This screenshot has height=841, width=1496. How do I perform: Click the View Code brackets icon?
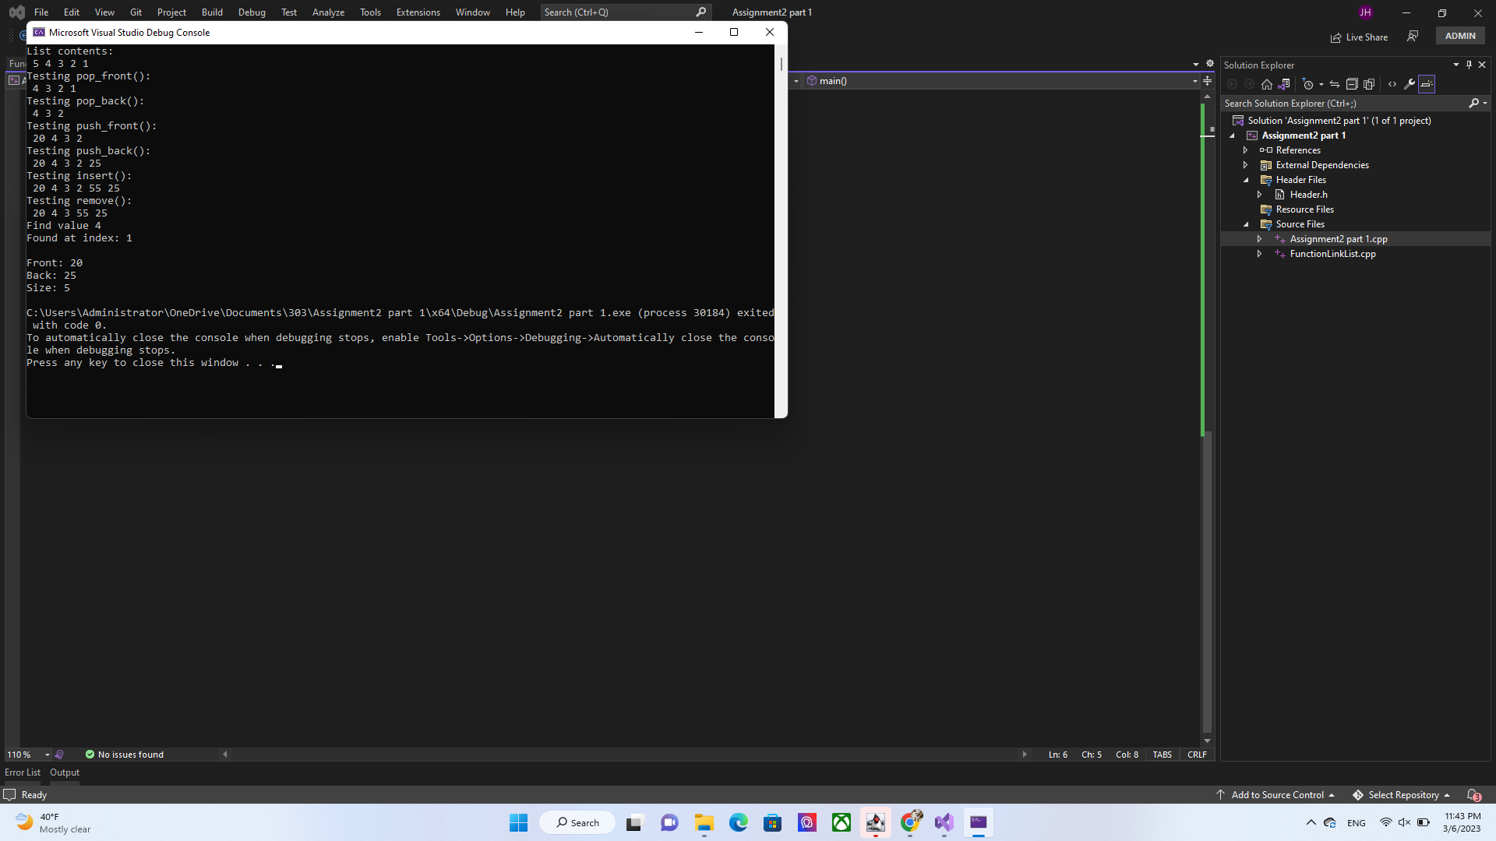[x=1392, y=84]
